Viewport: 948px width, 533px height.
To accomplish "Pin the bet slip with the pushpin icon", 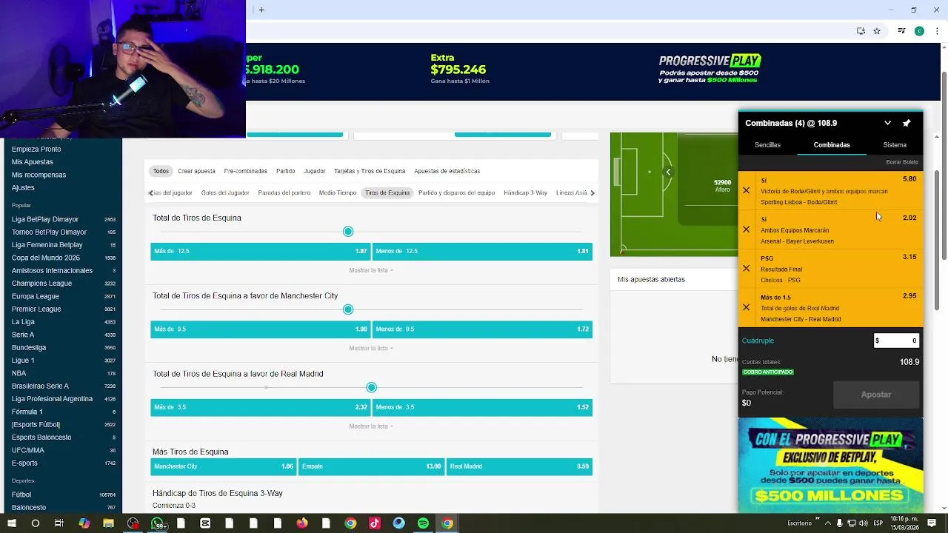I will click(907, 123).
